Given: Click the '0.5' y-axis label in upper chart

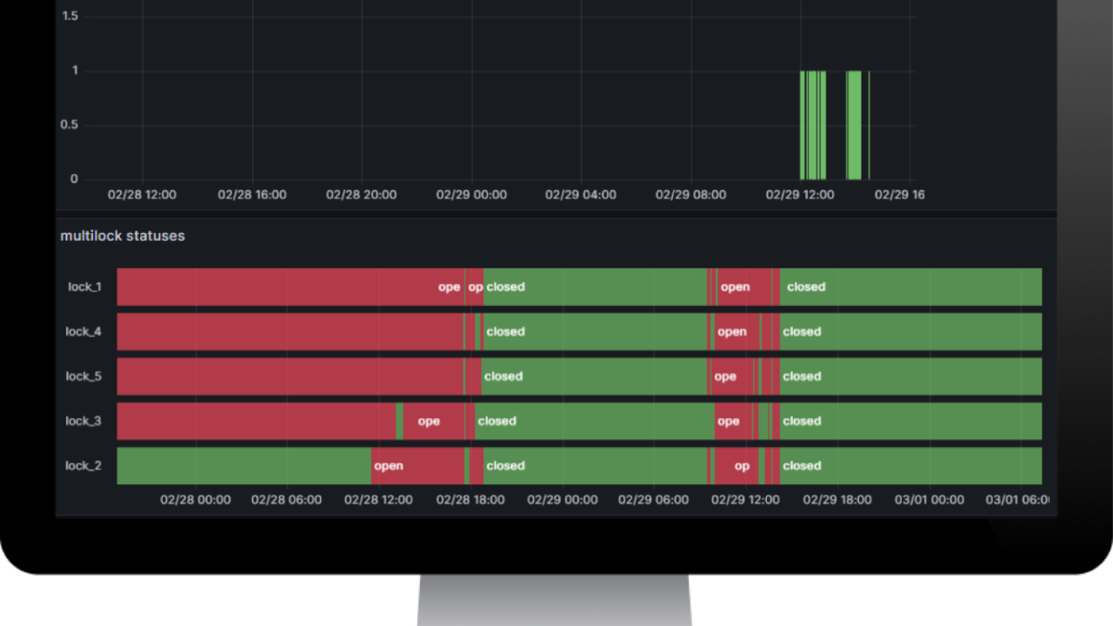Looking at the screenshot, I should coord(69,124).
